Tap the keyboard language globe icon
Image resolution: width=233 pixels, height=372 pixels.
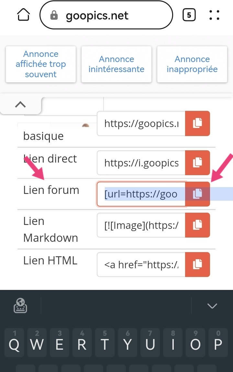tap(20, 305)
